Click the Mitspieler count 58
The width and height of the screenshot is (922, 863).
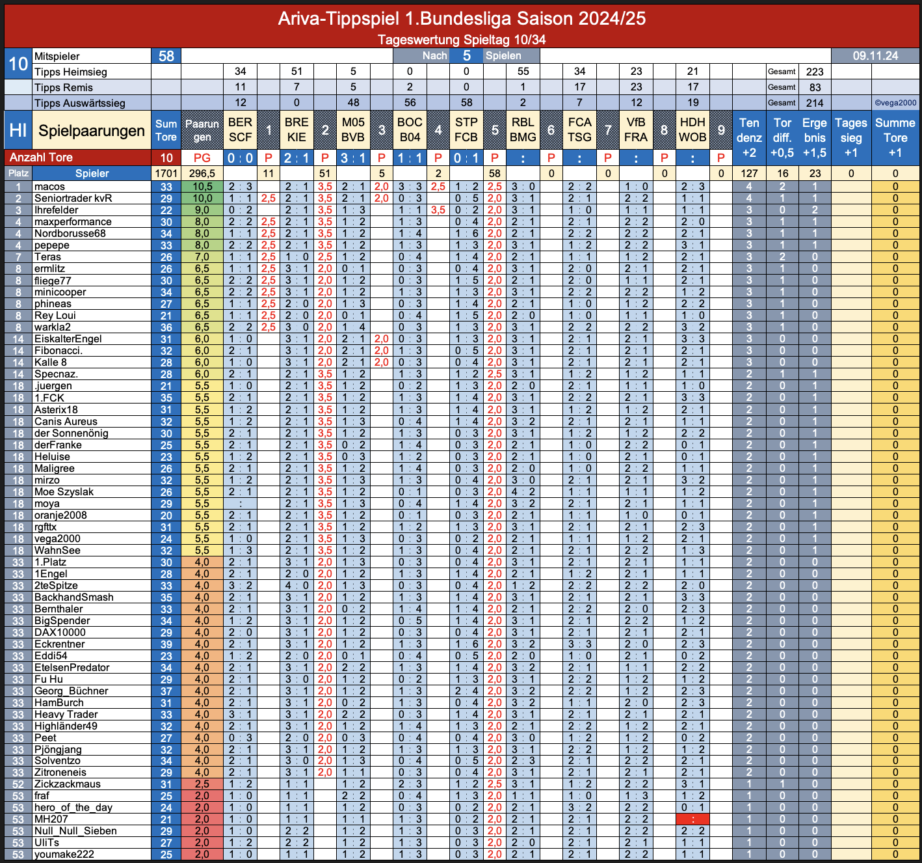coord(166,56)
